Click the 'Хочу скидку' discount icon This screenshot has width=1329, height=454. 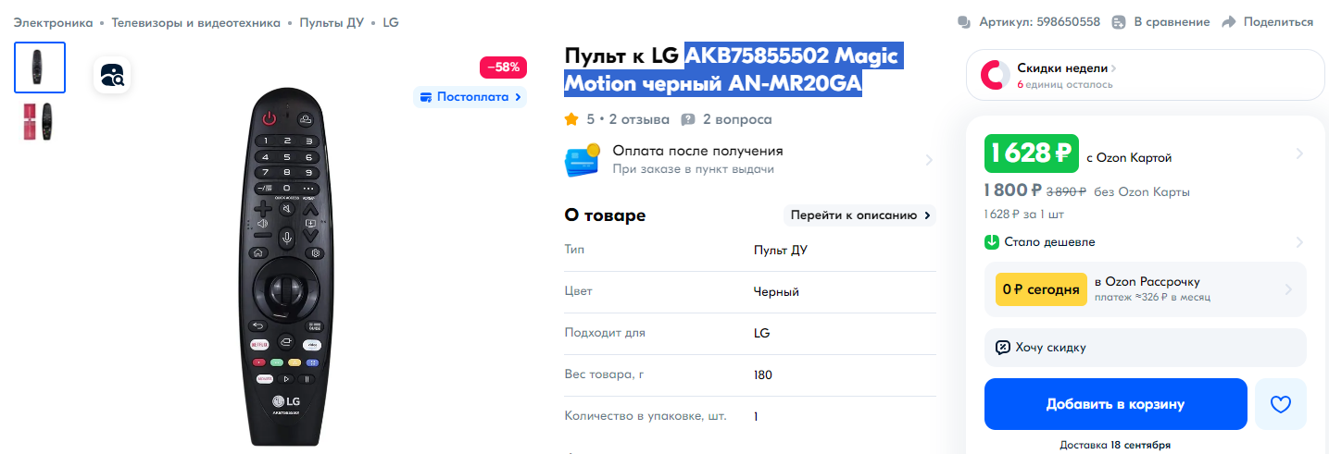[1002, 348]
